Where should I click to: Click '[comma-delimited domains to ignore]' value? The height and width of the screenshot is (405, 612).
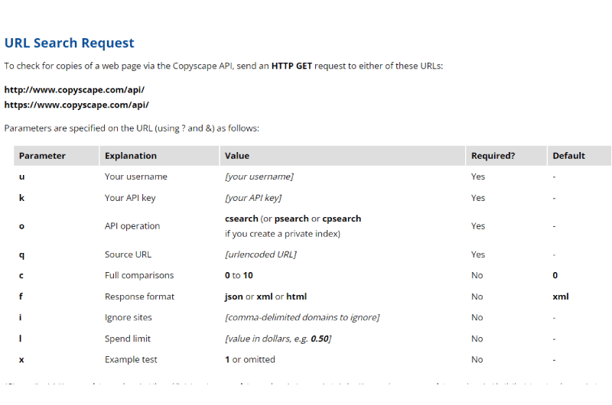point(302,318)
